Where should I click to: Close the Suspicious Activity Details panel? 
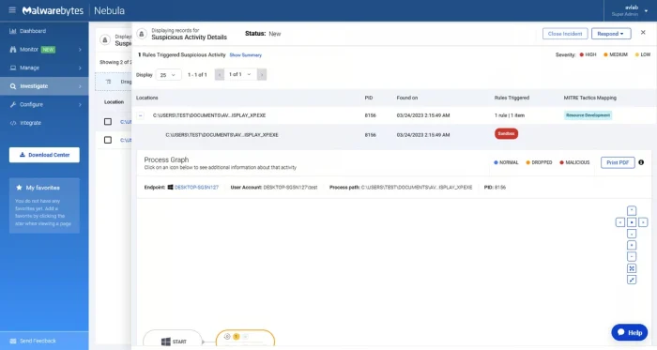(x=643, y=32)
